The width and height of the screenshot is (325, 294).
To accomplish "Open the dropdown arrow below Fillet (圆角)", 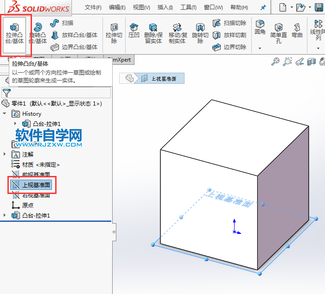I will click(260, 48).
